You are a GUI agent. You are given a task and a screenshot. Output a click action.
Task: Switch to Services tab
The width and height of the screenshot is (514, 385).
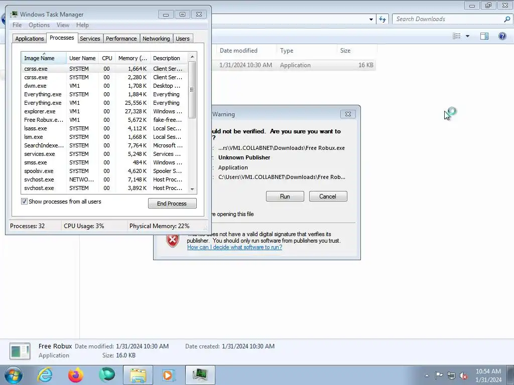[x=90, y=38]
